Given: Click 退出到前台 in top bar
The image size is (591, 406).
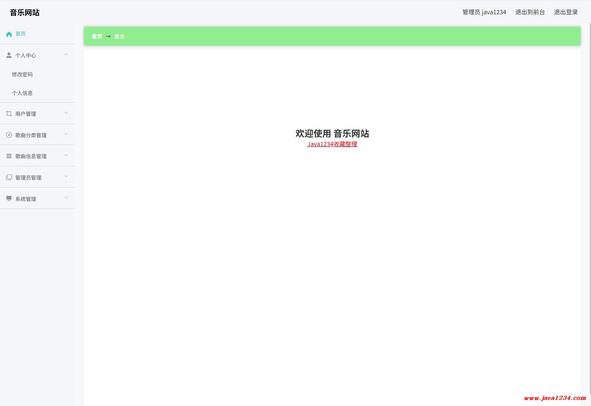Looking at the screenshot, I should (530, 12).
